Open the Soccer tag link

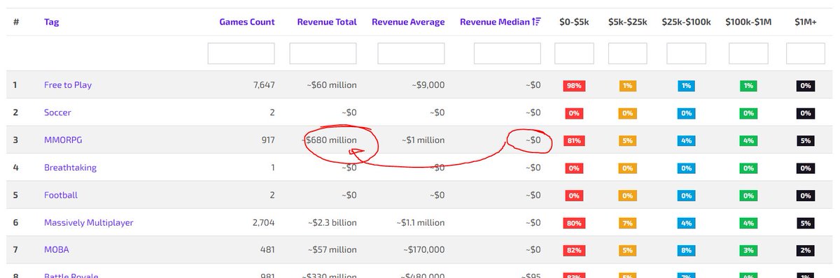(57, 112)
